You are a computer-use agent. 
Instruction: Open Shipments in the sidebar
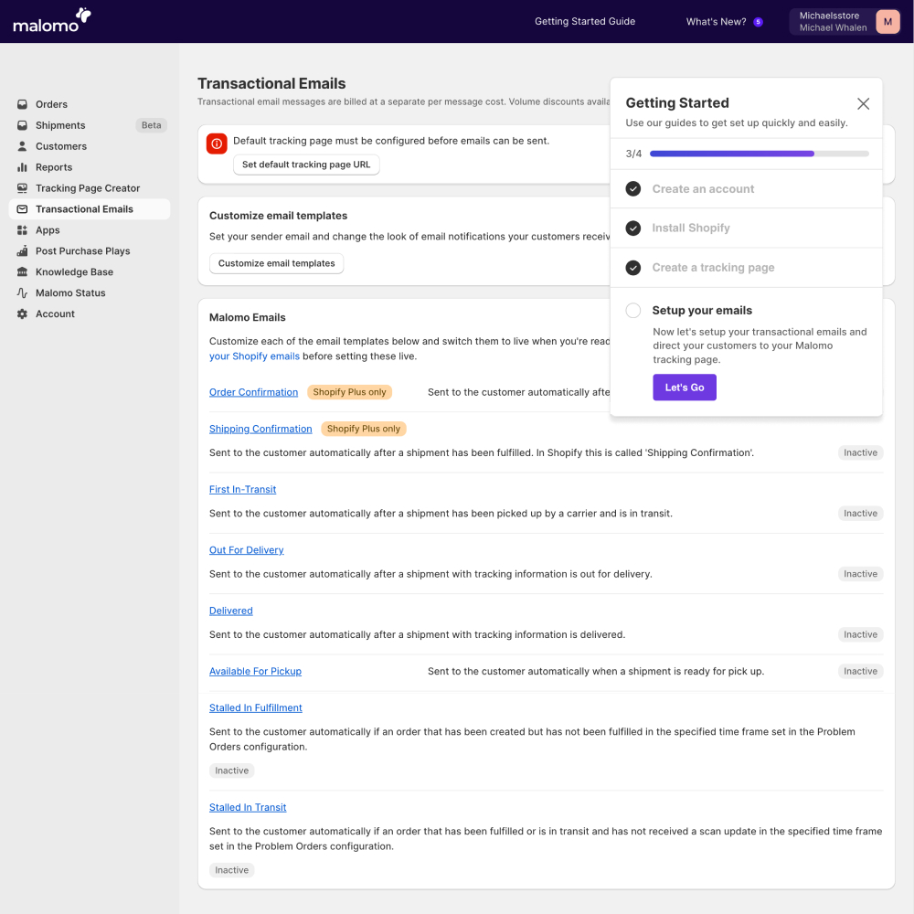[90, 125]
